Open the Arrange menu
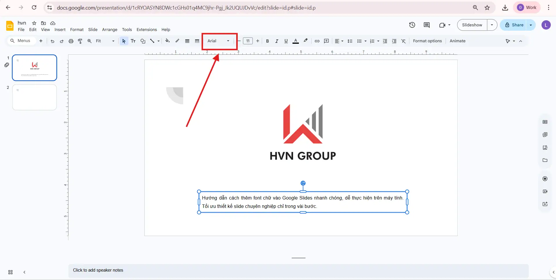The image size is (556, 280). [110, 30]
